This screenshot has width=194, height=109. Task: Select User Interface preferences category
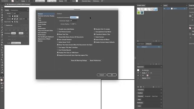(42, 33)
